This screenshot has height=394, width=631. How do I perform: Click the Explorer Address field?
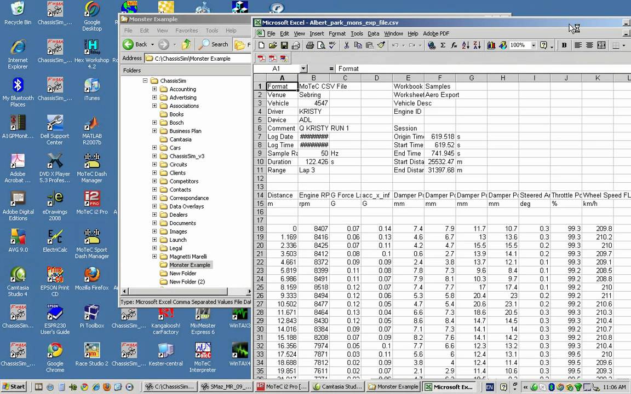pos(198,59)
